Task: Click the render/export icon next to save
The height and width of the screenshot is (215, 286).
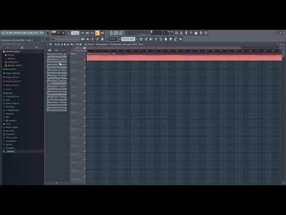Action: (201, 33)
